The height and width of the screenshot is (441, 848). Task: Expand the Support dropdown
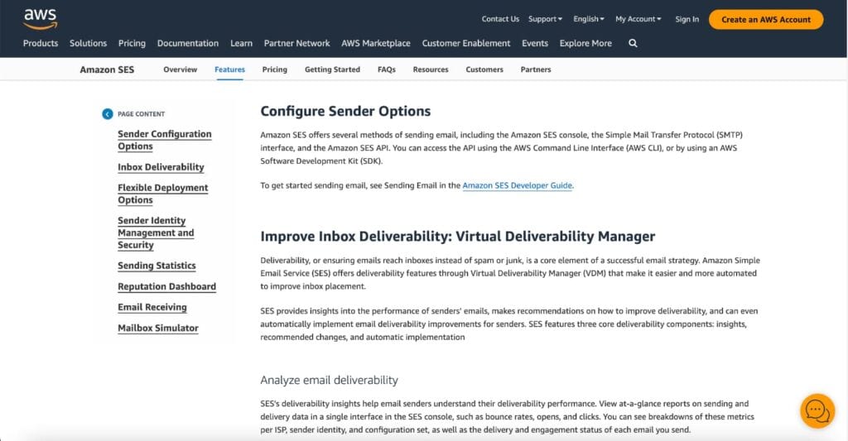pos(545,19)
